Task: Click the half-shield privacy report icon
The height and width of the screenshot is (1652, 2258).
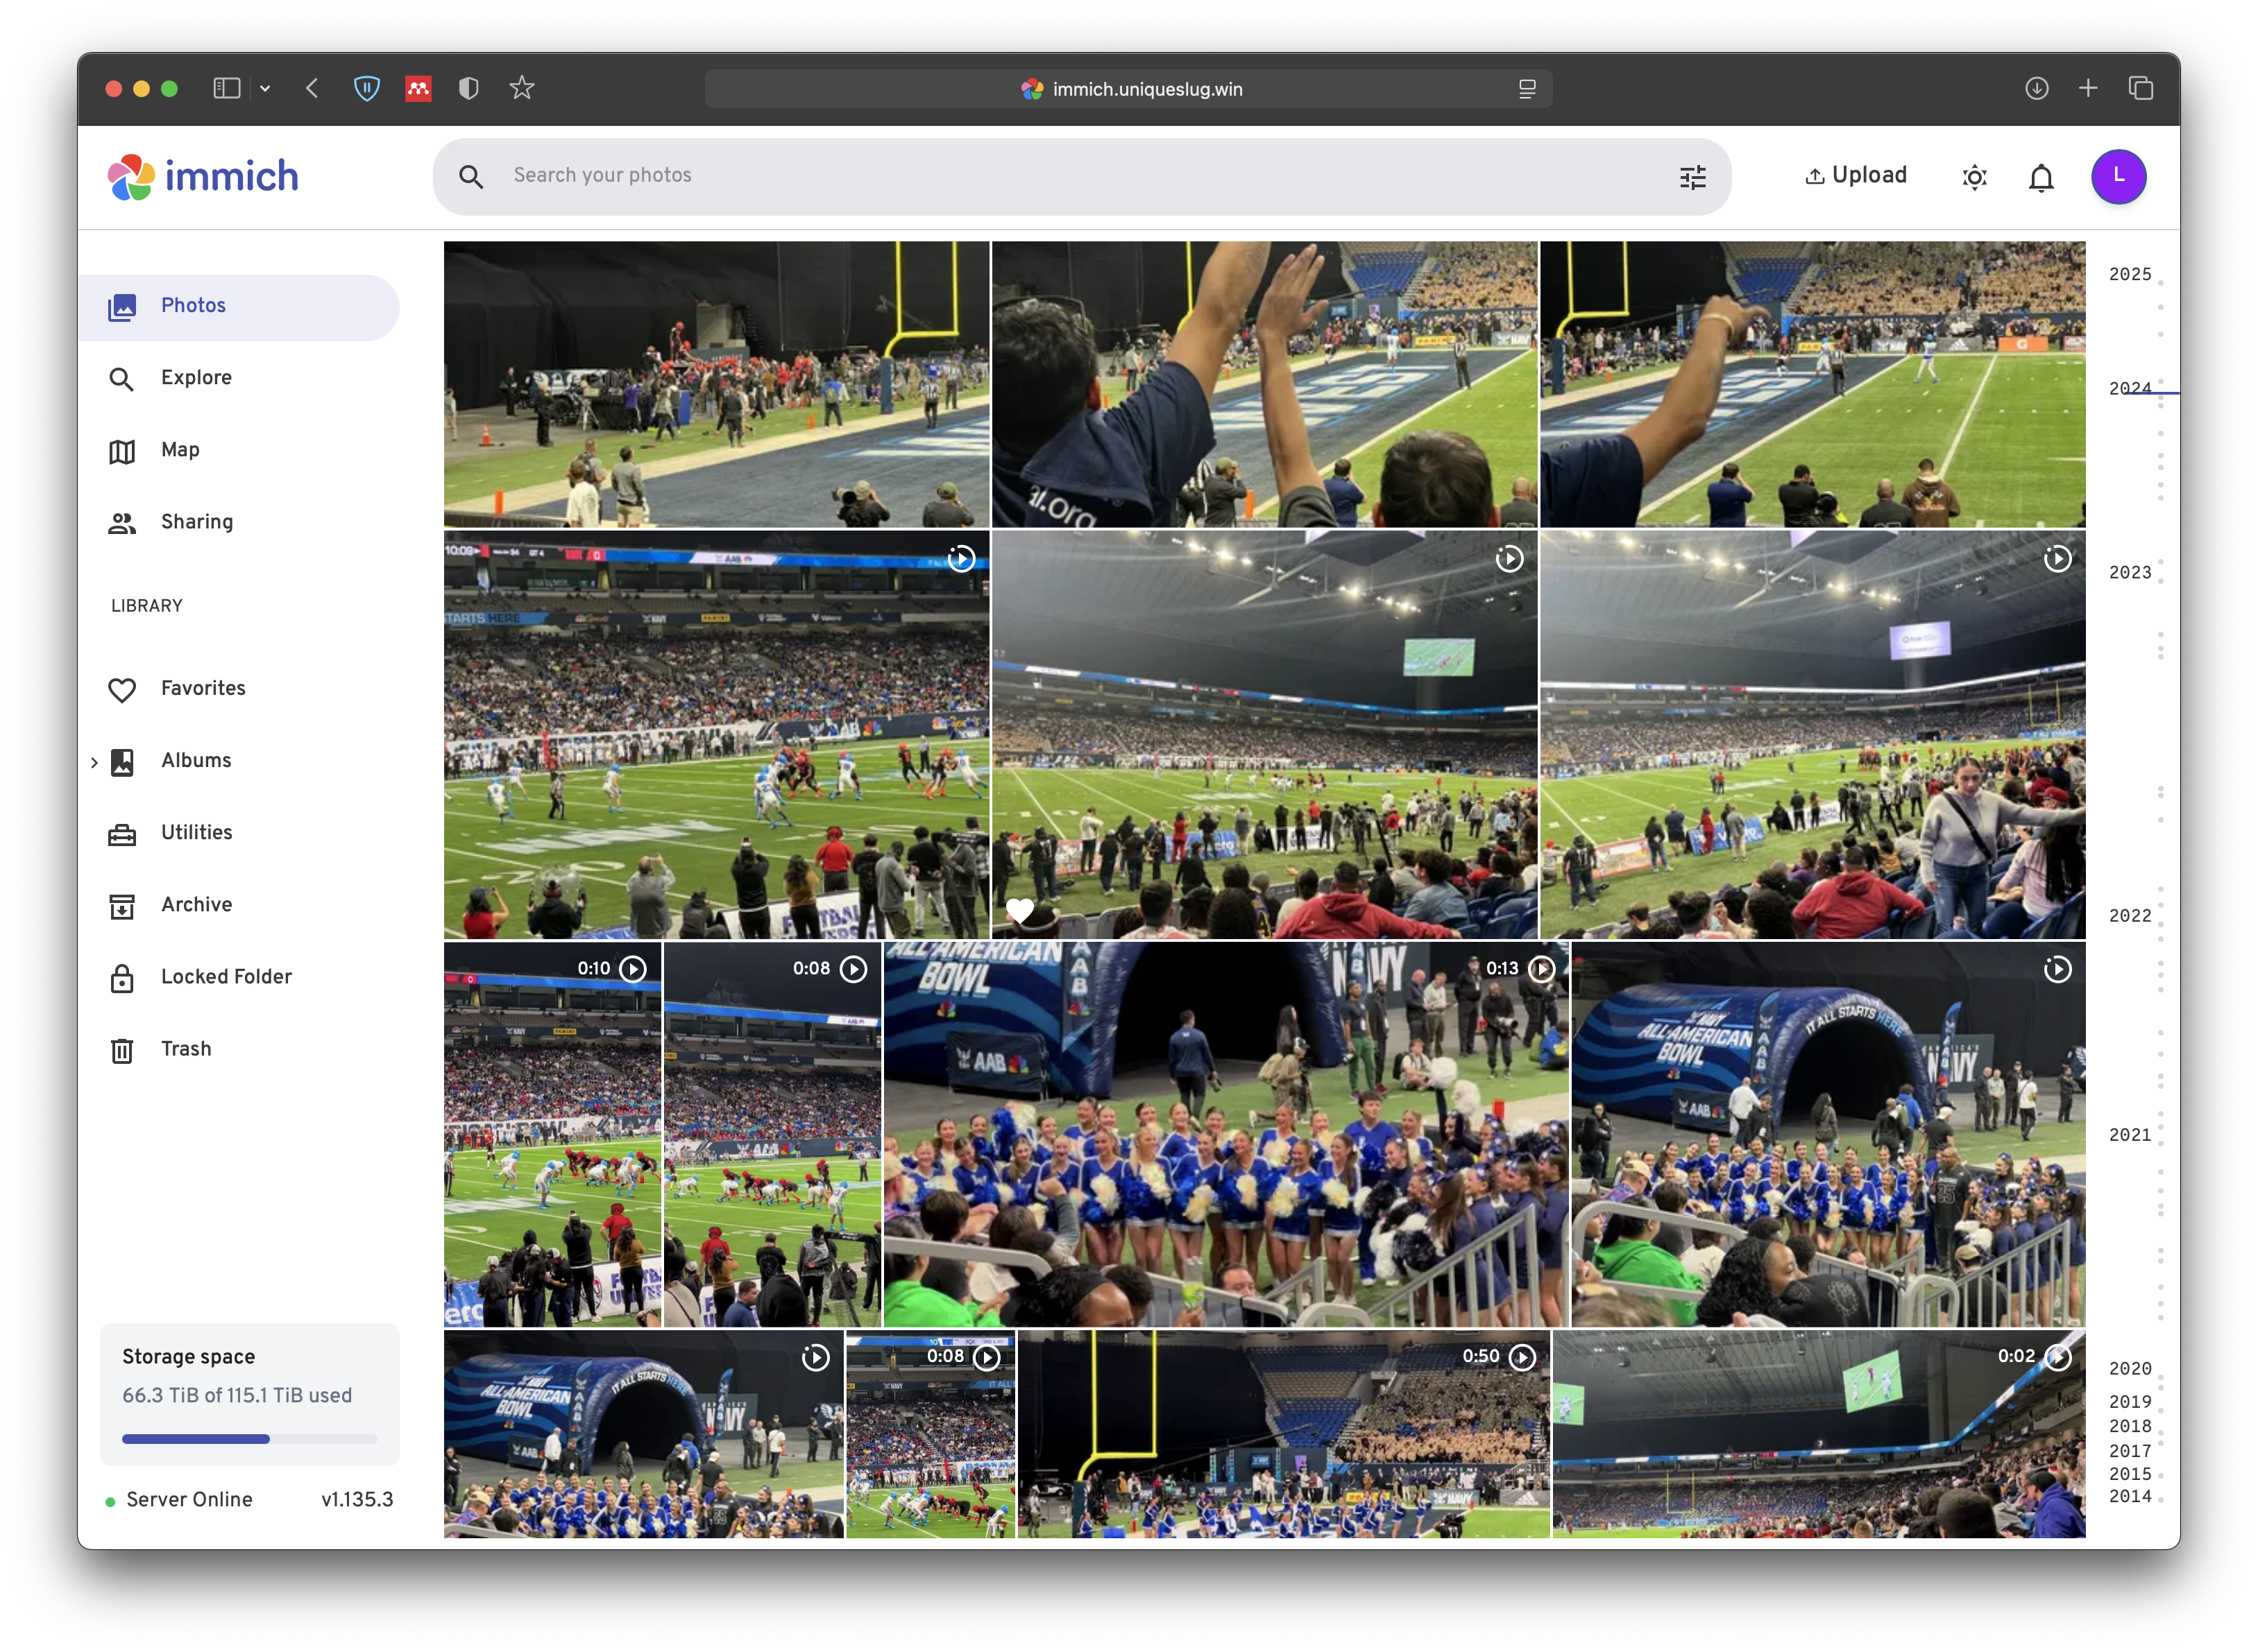Action: click(468, 88)
